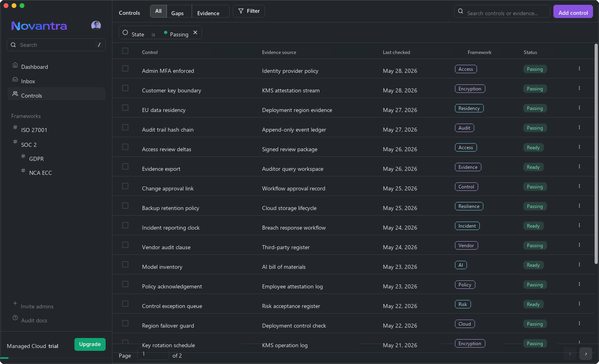The image size is (599, 364).
Task: Click the plus icon beside Invite admins
Action: point(15,303)
